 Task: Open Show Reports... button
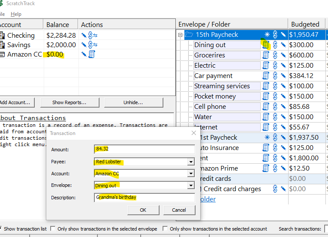pyautogui.click(x=69, y=102)
